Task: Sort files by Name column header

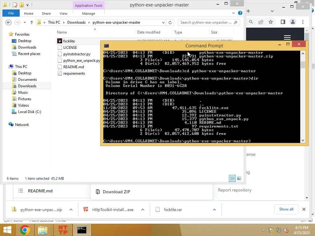Action: coord(62,32)
